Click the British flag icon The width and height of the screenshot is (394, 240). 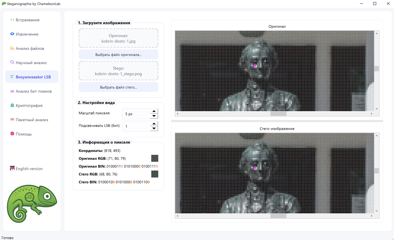(12, 168)
